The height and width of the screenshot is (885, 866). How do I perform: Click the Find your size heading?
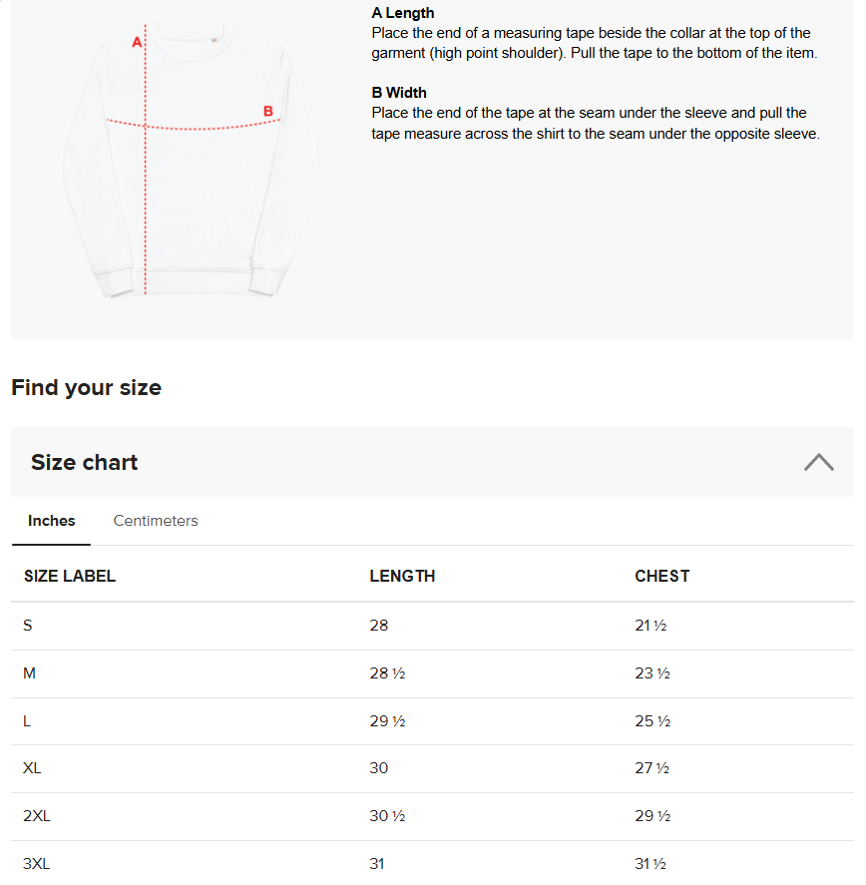coord(87,388)
